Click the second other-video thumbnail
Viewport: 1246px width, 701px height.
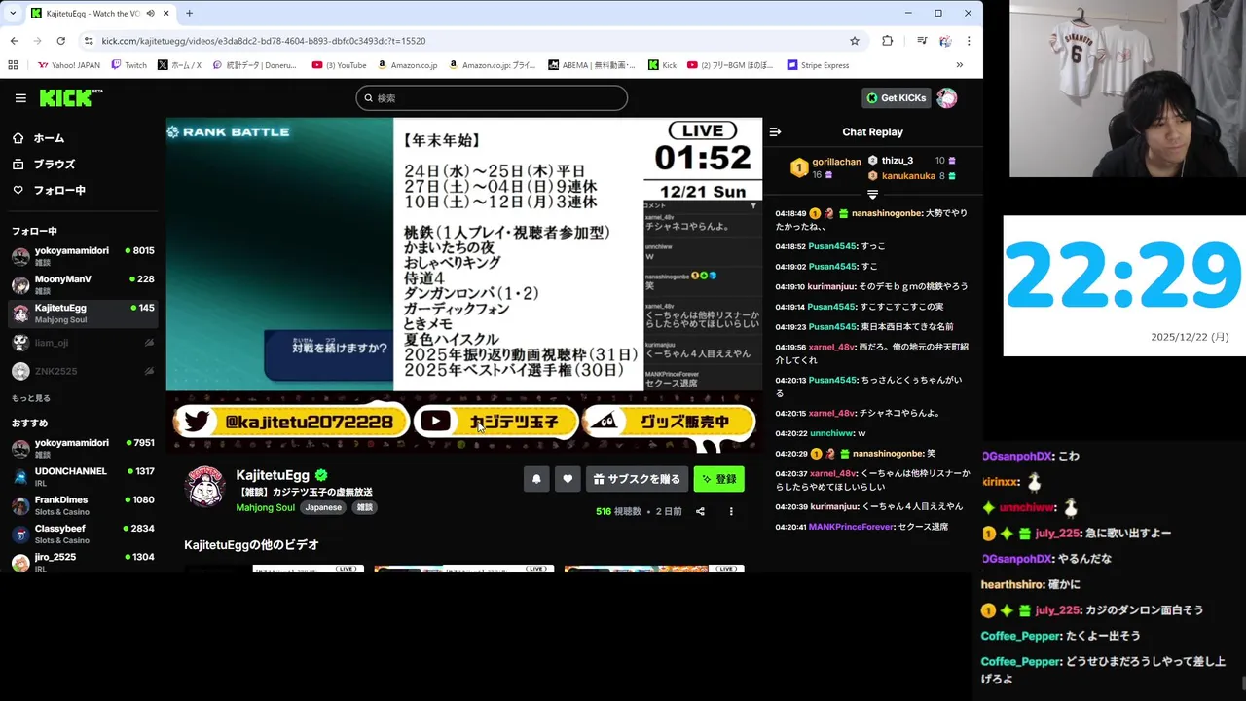click(x=464, y=568)
